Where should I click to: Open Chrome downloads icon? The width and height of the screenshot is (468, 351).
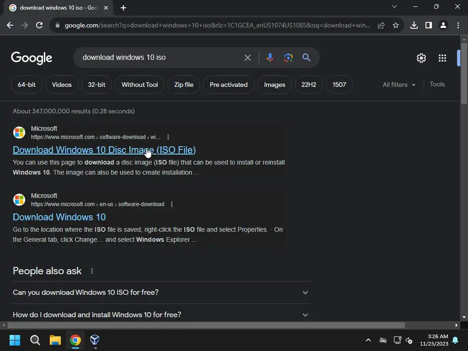click(x=414, y=26)
